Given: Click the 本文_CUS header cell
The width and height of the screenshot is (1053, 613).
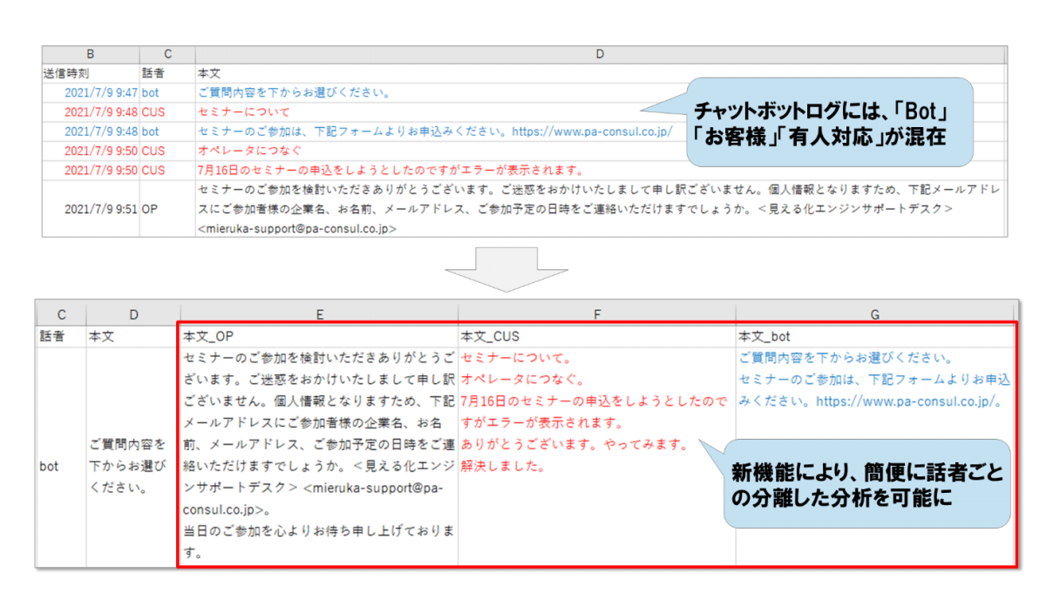Looking at the screenshot, I should click(x=490, y=336).
